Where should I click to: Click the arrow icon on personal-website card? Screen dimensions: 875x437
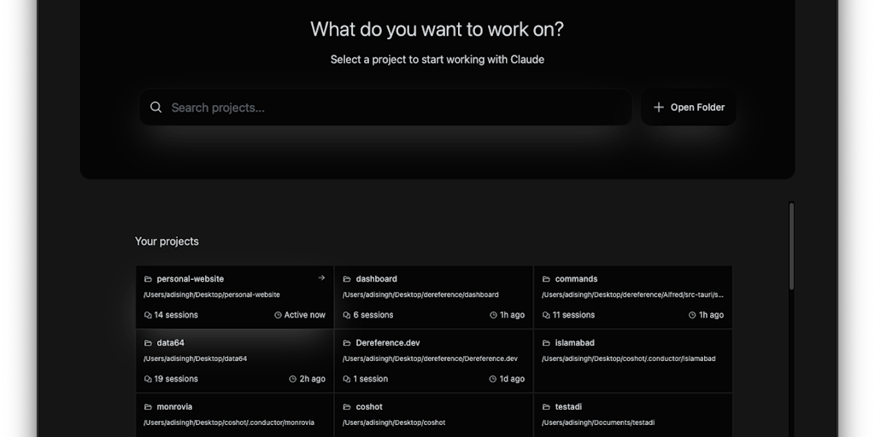coord(321,277)
